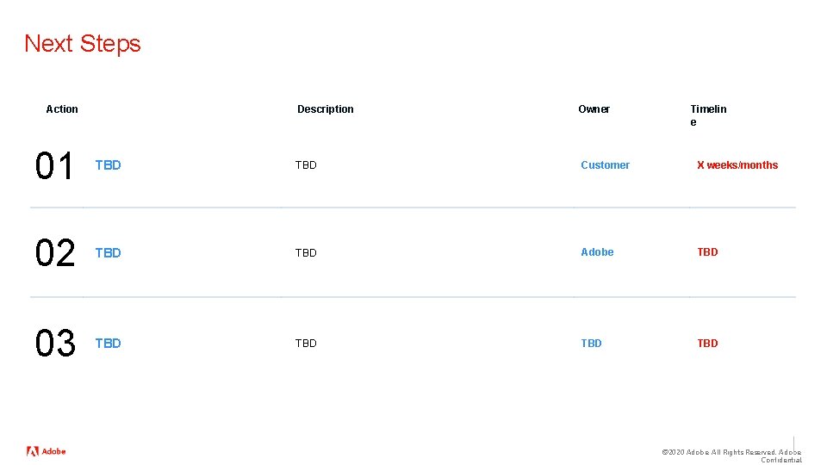827x465 pixels.
Task: Click the large "03" row number
Action: [55, 344]
